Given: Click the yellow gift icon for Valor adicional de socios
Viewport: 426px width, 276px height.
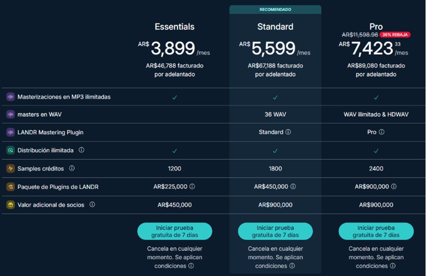Looking at the screenshot, I should 11,205.
